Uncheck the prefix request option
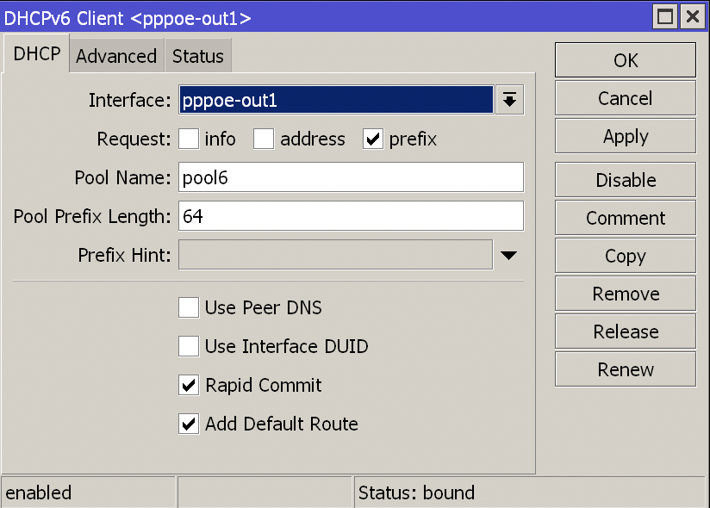Screen dimensions: 710x508 (372, 139)
